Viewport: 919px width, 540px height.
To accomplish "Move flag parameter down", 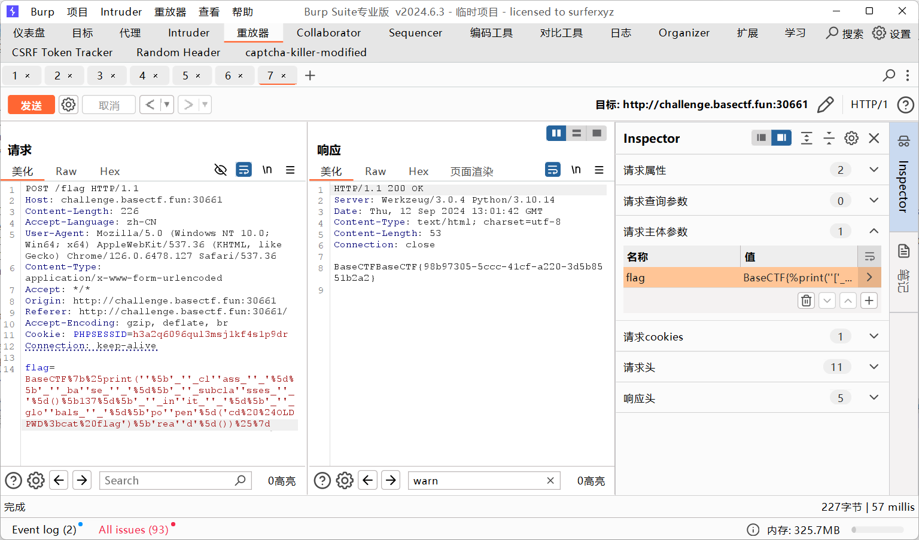I will [827, 300].
